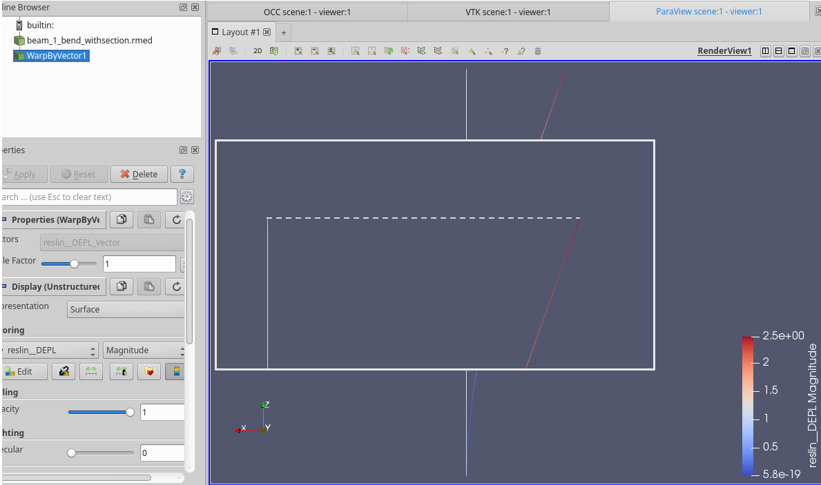The image size is (821, 485).
Task: Toggle color legend visibility button
Action: (176, 371)
